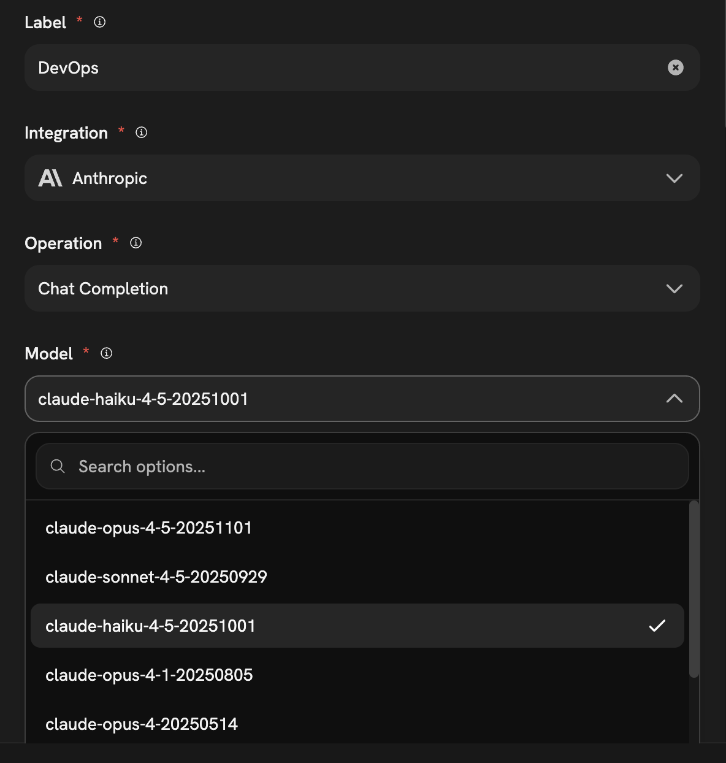This screenshot has height=763, width=726.
Task: Pick claude-opus-4-1-20250805 model
Action: tap(149, 675)
